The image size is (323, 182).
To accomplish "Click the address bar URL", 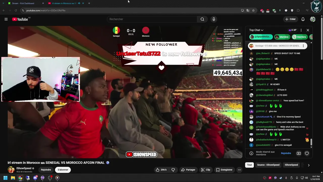I will [x=46, y=10].
